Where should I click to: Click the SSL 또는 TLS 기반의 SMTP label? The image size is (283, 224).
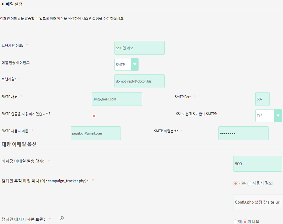tap(197, 114)
